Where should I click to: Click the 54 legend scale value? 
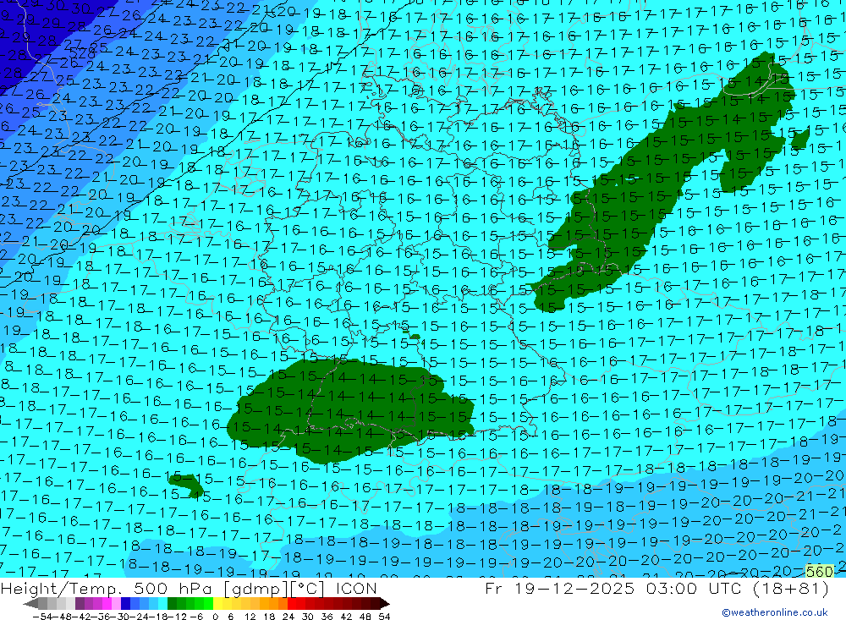tap(384, 617)
